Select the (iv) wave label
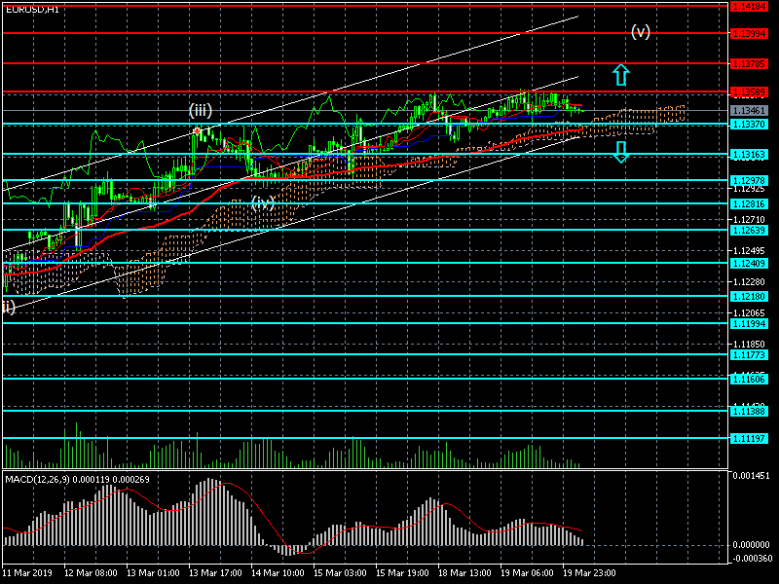Viewport: 779px width, 584px height. (x=262, y=202)
